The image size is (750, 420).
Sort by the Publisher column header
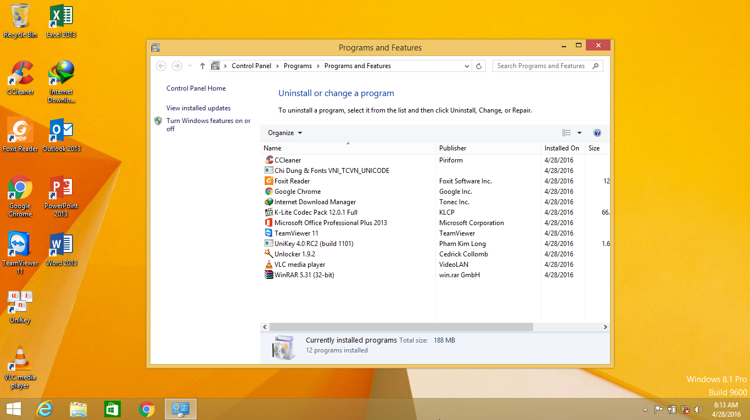click(488, 148)
